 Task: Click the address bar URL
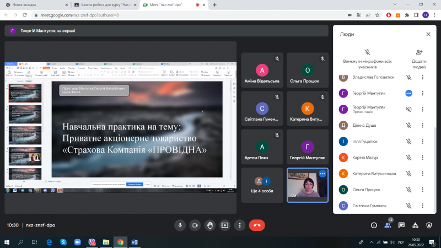pyautogui.click(x=79, y=15)
